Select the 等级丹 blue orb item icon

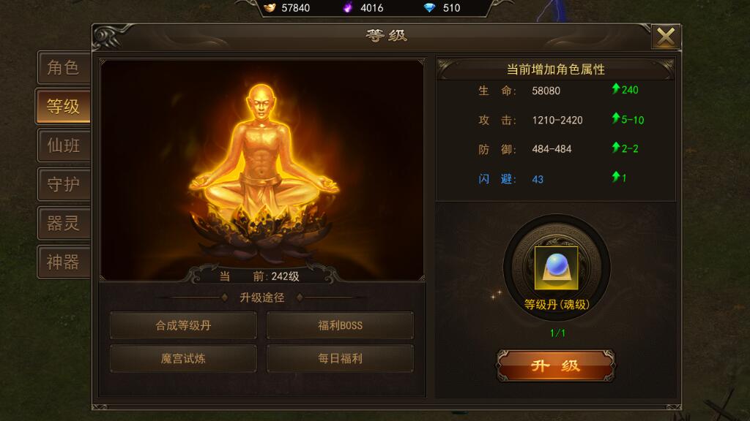[556, 268]
